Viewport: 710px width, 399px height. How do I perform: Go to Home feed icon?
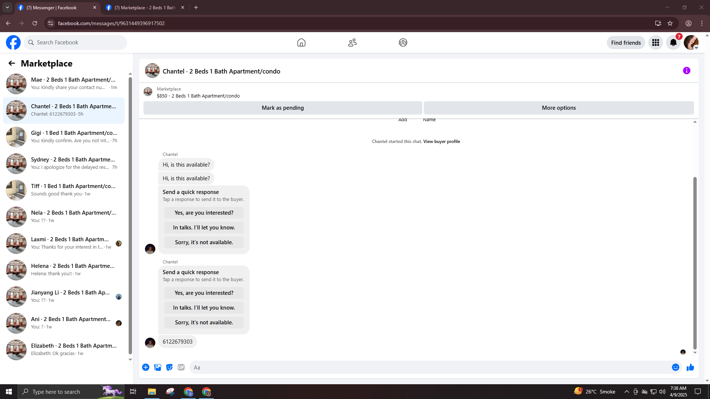coord(301,42)
